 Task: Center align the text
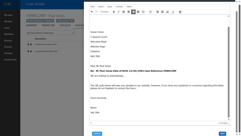128,12
